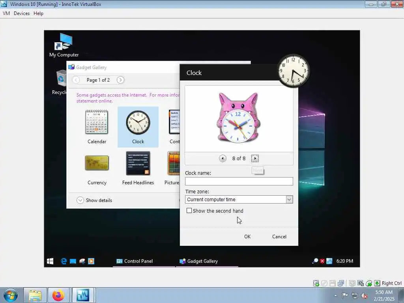The height and width of the screenshot is (303, 404).
Task: Click the magnifier tray icon in guest
Action: [315, 261]
